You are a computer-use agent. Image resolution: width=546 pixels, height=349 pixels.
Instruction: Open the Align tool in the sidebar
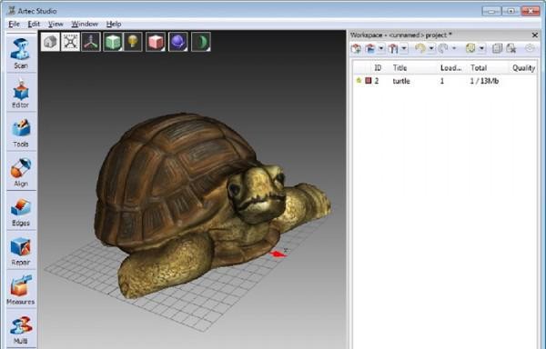[21, 172]
